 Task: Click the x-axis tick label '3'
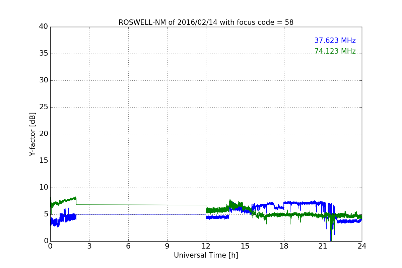89,246
